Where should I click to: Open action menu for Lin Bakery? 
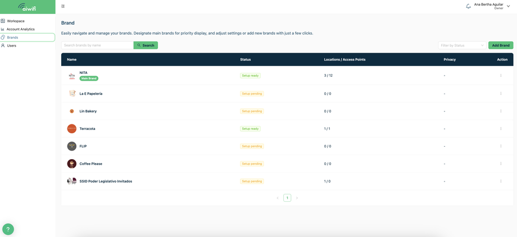point(501,111)
